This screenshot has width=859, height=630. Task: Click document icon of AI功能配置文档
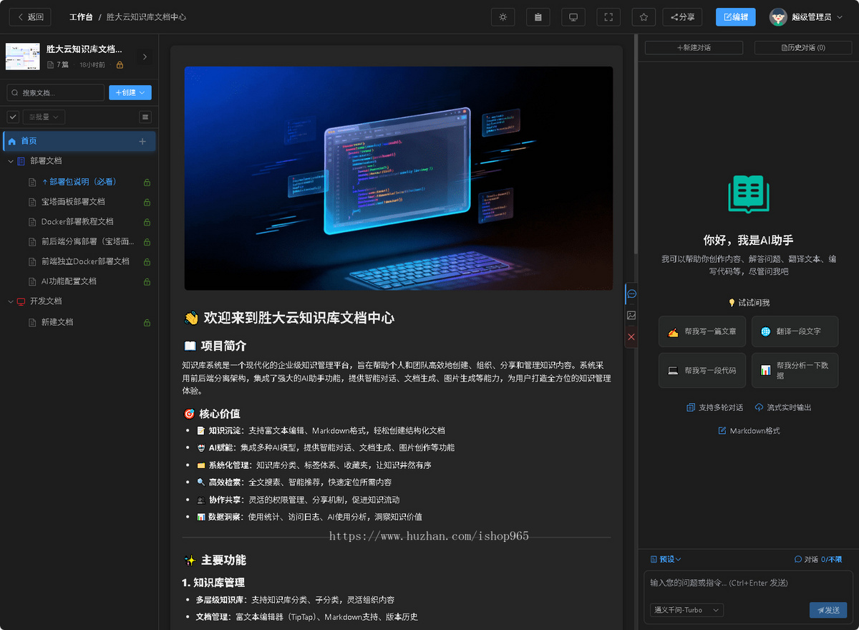(x=32, y=281)
